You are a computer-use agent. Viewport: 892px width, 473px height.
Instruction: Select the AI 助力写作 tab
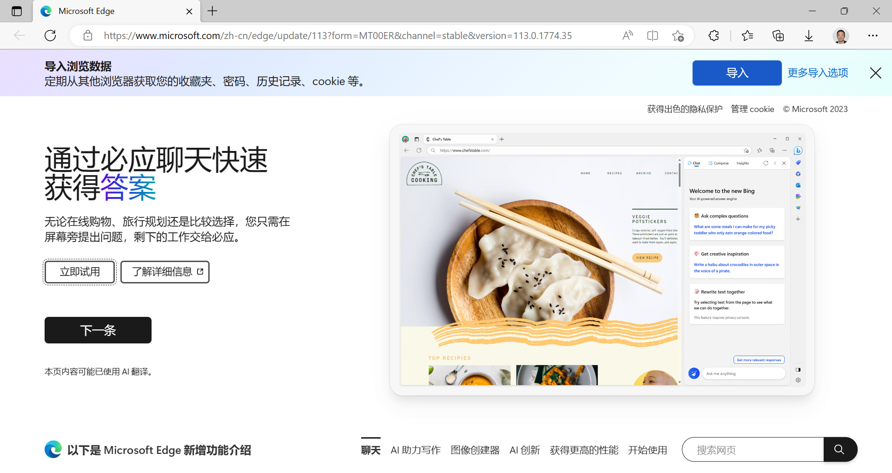[416, 450]
